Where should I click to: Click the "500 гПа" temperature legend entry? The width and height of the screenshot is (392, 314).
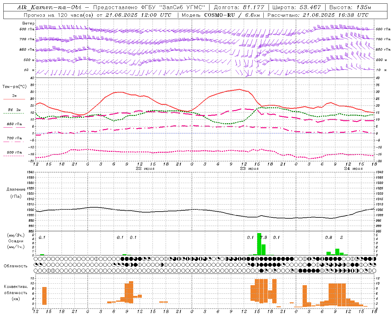click(14, 152)
